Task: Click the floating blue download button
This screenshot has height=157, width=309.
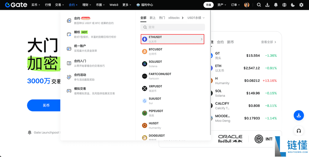Action: (299, 115)
